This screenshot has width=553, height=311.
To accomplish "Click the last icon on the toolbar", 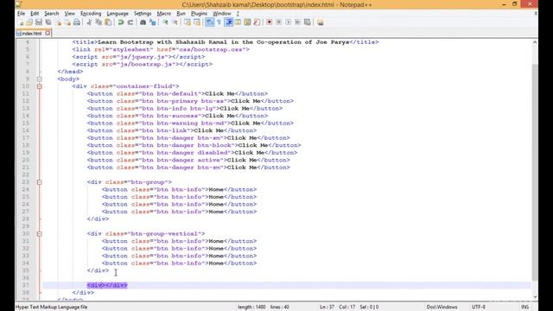I will pos(321,22).
